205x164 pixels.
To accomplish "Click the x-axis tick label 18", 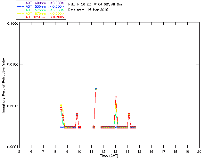I will (x=175, y=152).
